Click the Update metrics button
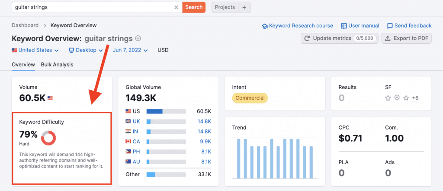Image resolution: width=443 pixels, height=191 pixels. (340, 38)
